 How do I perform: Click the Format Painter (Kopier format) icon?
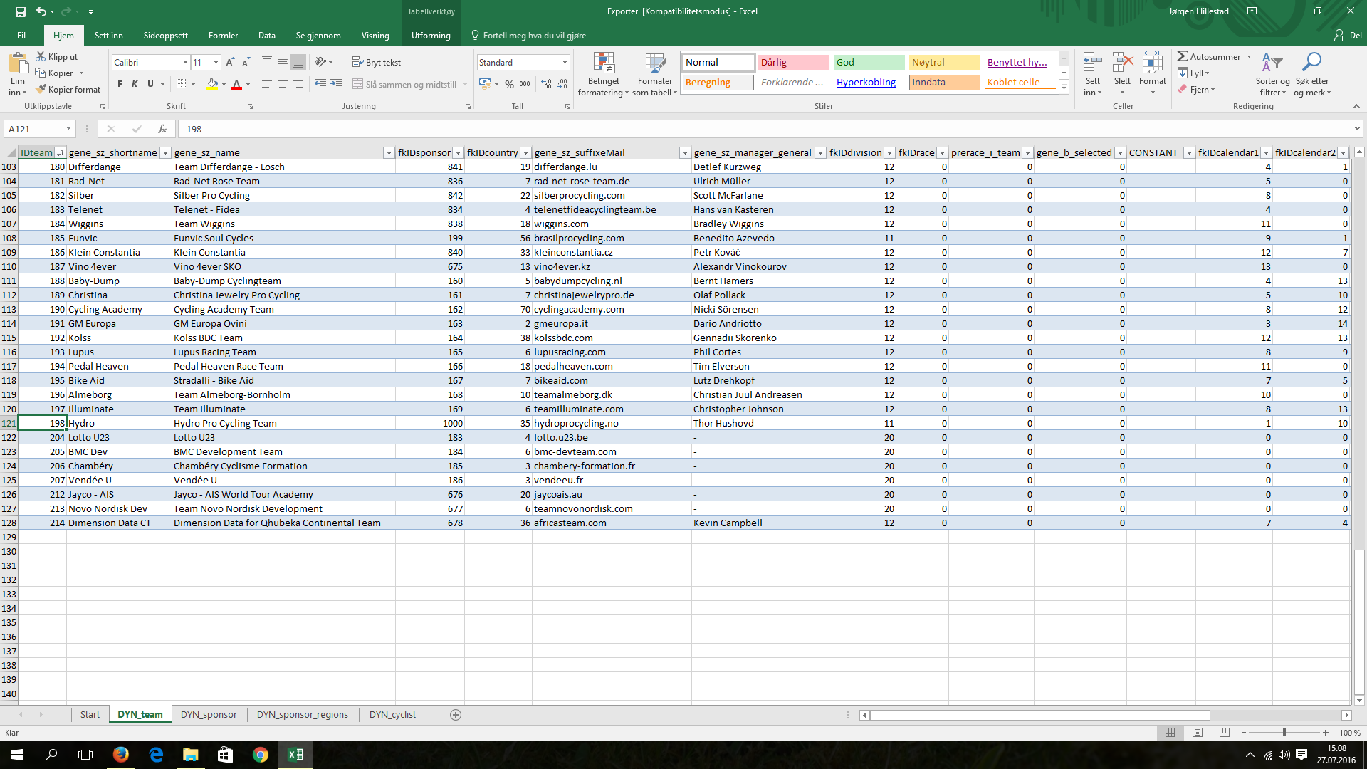pos(41,89)
